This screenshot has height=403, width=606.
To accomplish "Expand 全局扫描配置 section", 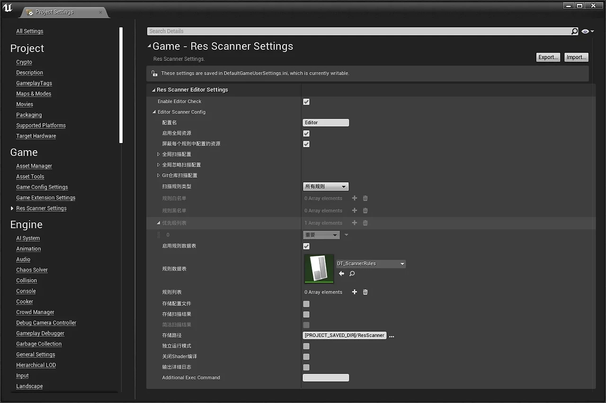I will coord(159,154).
